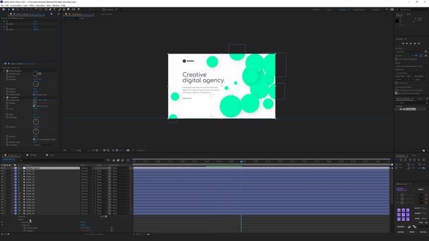Click the Drop Shadow Direction angle dial
Viewport: 429px width, 241px height.
click(x=36, y=84)
